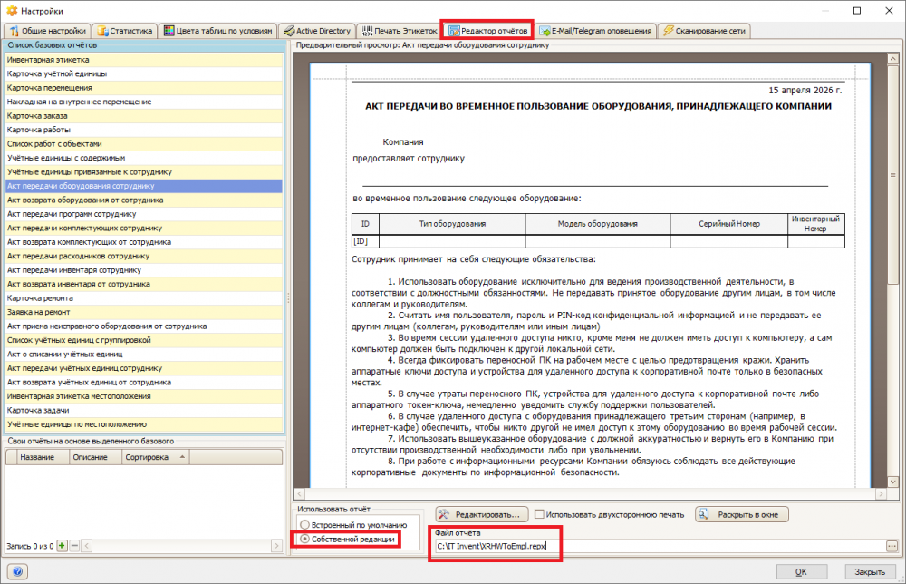Click the report file path input field

[660, 546]
